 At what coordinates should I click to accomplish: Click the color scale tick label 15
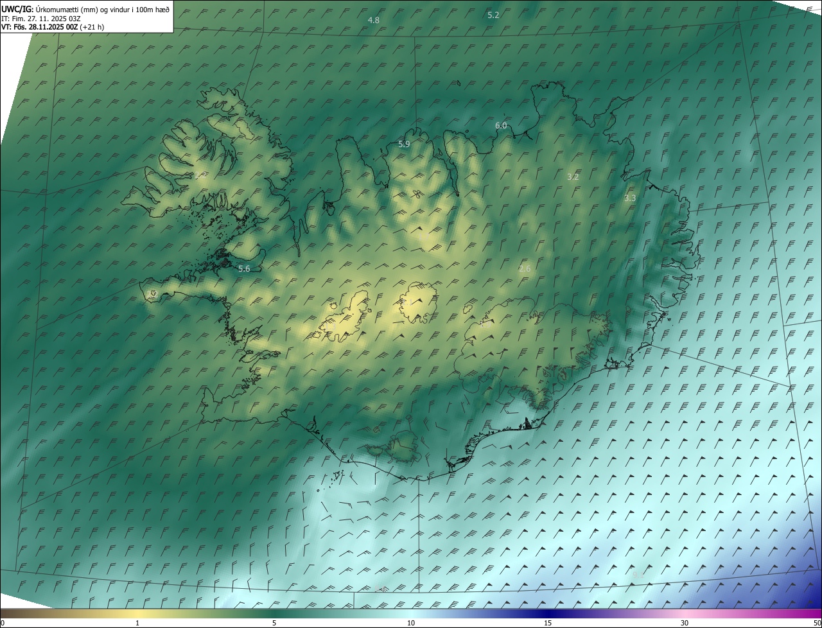pos(548,623)
